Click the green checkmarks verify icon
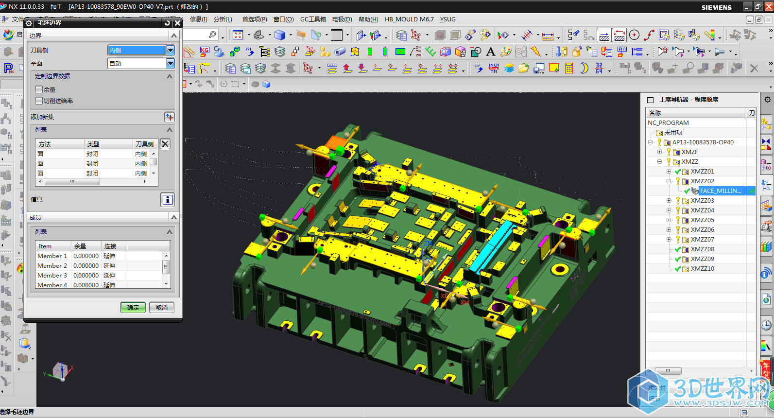The width and height of the screenshot is (774, 418). click(x=430, y=52)
